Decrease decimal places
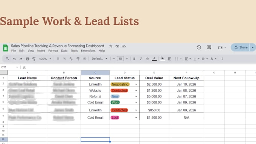This screenshot has height=144, width=256. (x=71, y=59)
